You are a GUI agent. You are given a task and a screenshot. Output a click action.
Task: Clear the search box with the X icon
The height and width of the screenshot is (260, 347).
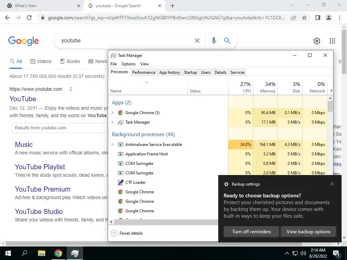point(197,41)
